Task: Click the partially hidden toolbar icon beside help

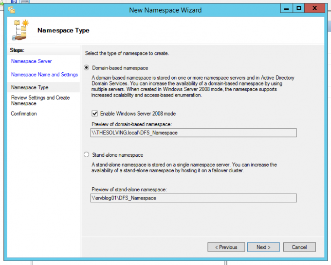Action: pos(24,2)
